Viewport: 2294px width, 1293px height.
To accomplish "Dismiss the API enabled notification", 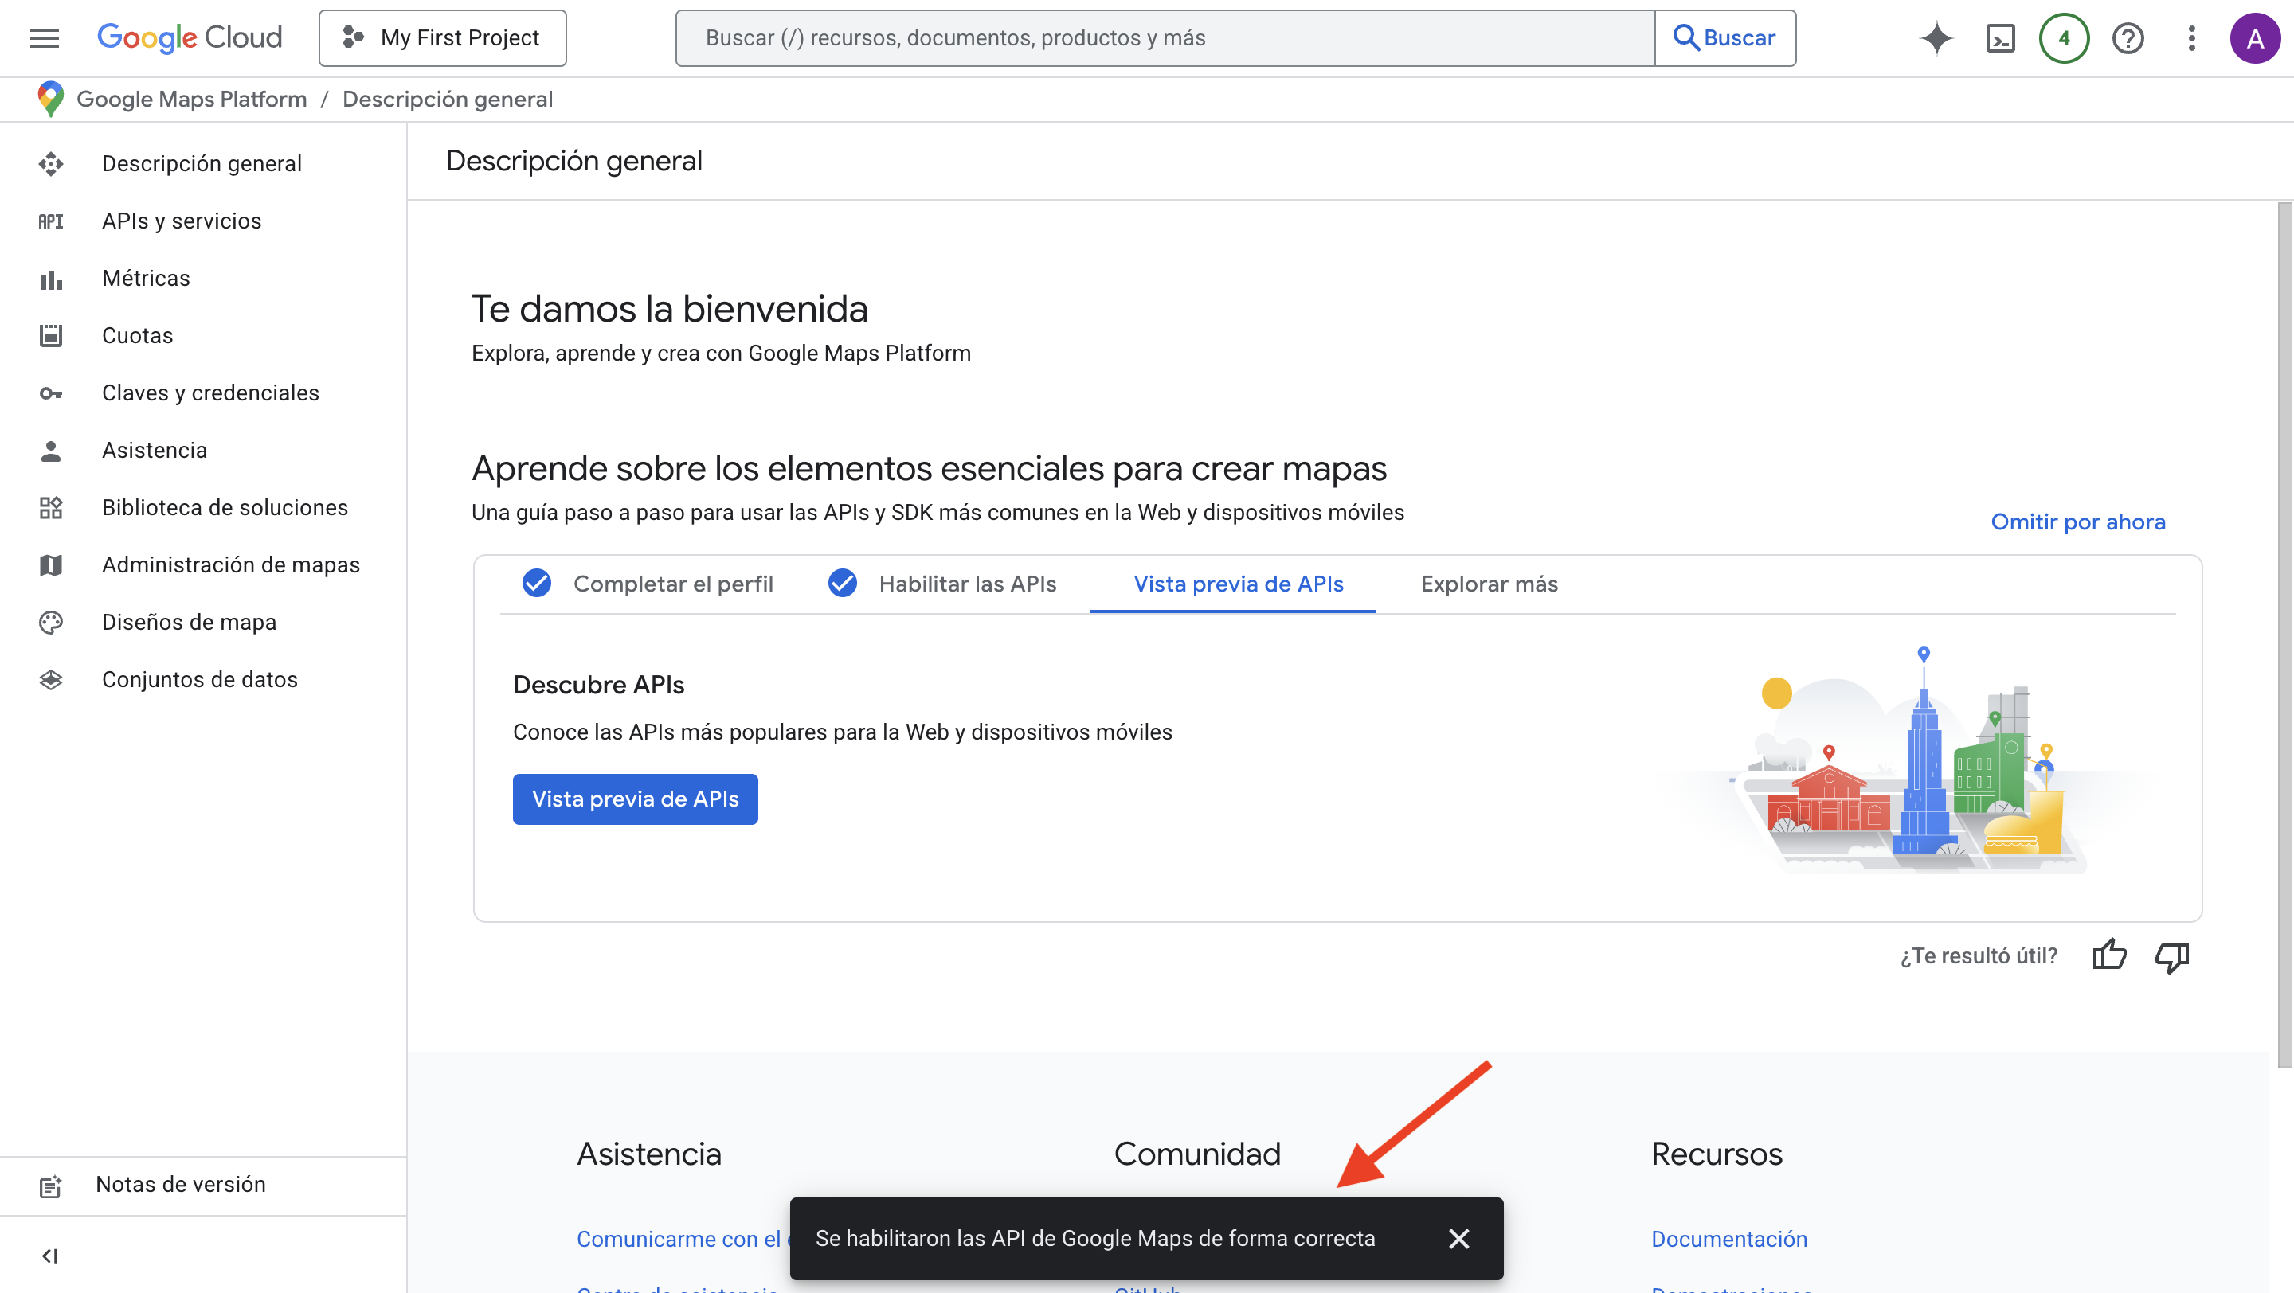I will 1458,1239.
